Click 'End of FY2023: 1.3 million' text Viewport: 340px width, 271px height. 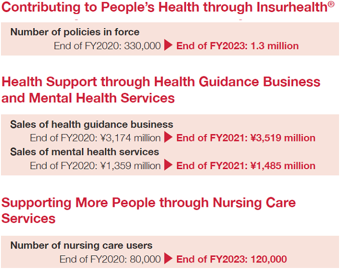coord(237,46)
